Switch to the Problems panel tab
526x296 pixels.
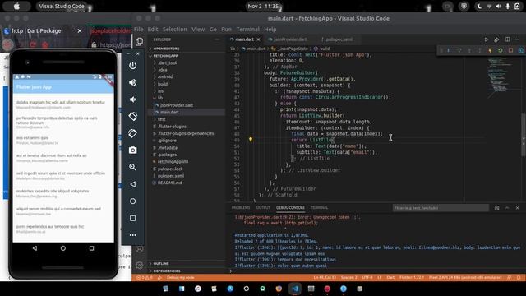pyautogui.click(x=241, y=208)
